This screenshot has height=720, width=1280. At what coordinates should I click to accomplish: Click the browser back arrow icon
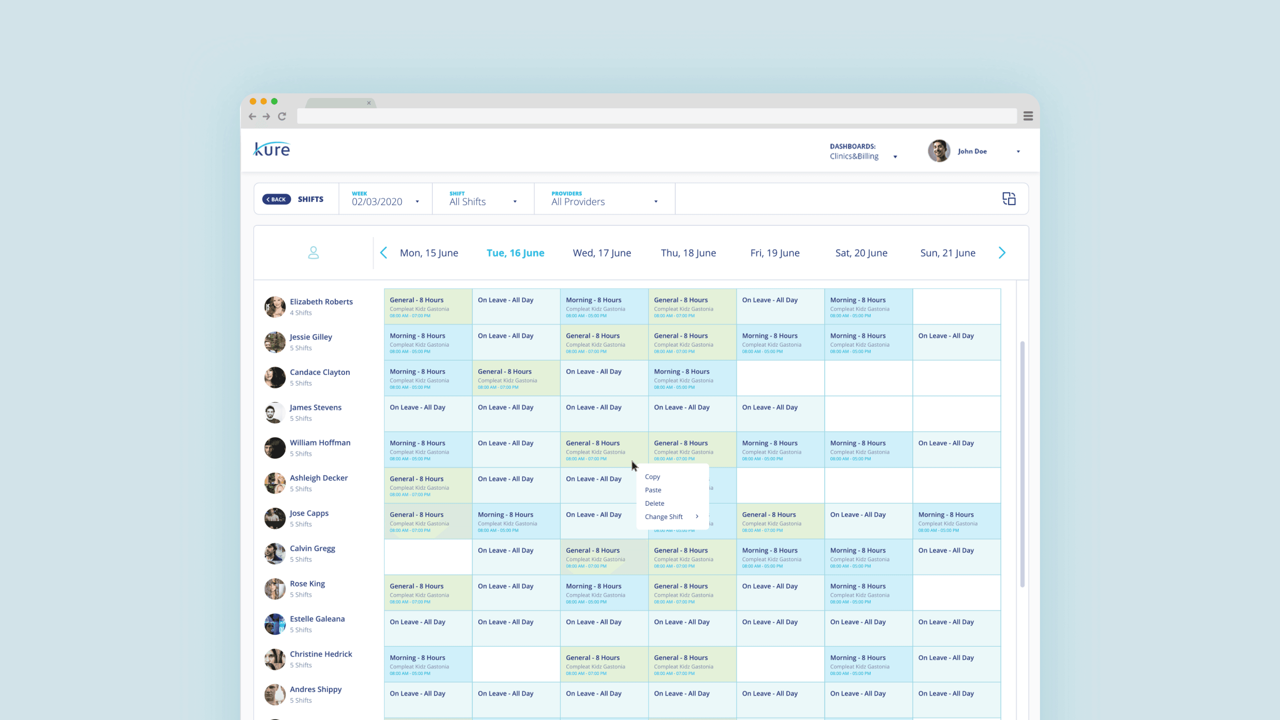tap(252, 116)
